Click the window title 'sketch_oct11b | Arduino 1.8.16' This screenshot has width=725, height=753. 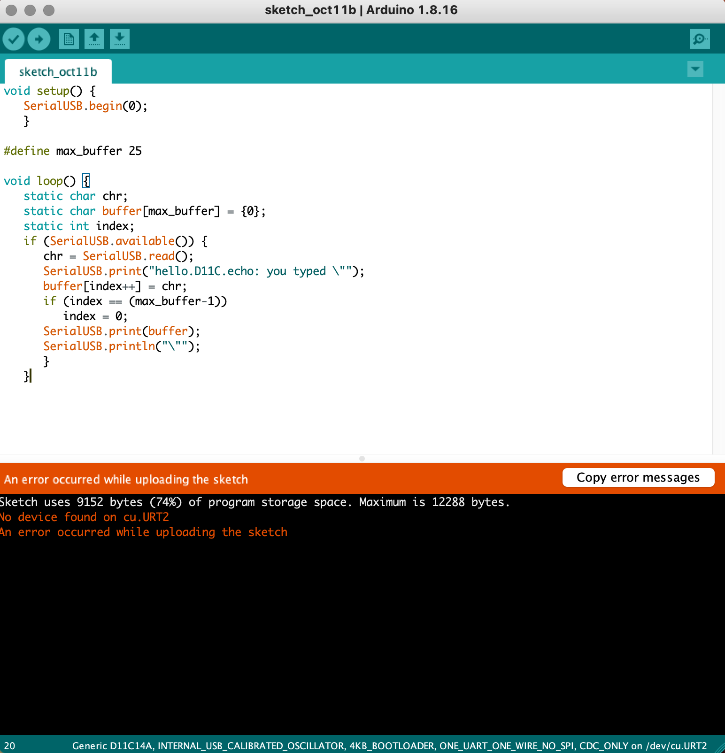click(361, 10)
